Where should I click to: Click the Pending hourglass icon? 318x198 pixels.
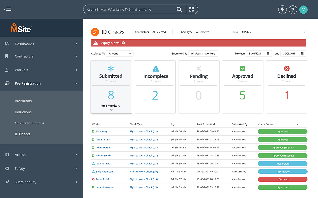(x=199, y=68)
